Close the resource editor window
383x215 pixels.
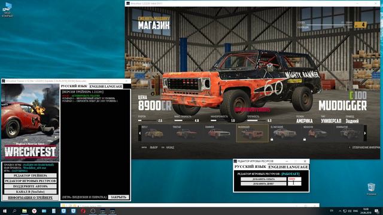coord(305,161)
